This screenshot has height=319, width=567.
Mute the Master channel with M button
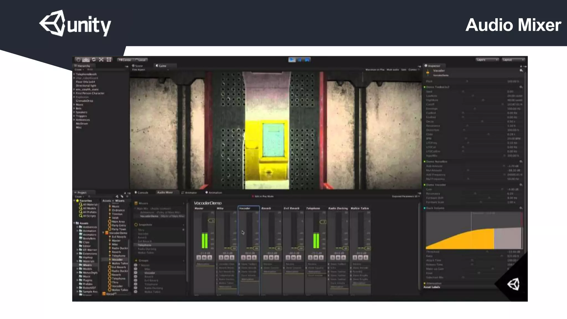(x=204, y=258)
